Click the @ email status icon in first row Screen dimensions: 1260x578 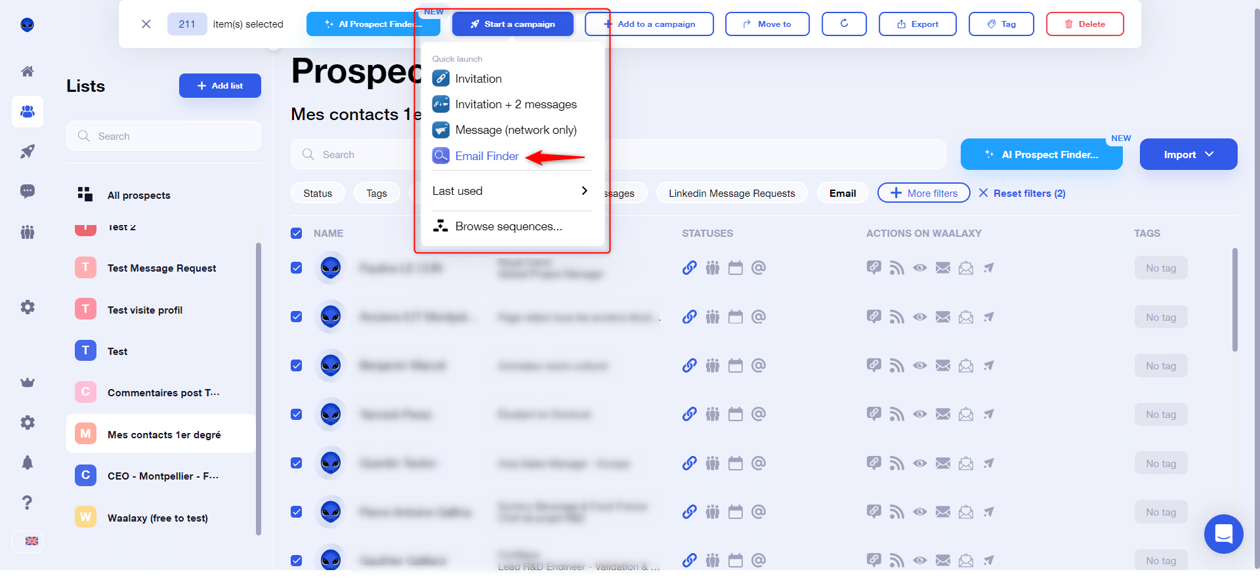tap(759, 268)
